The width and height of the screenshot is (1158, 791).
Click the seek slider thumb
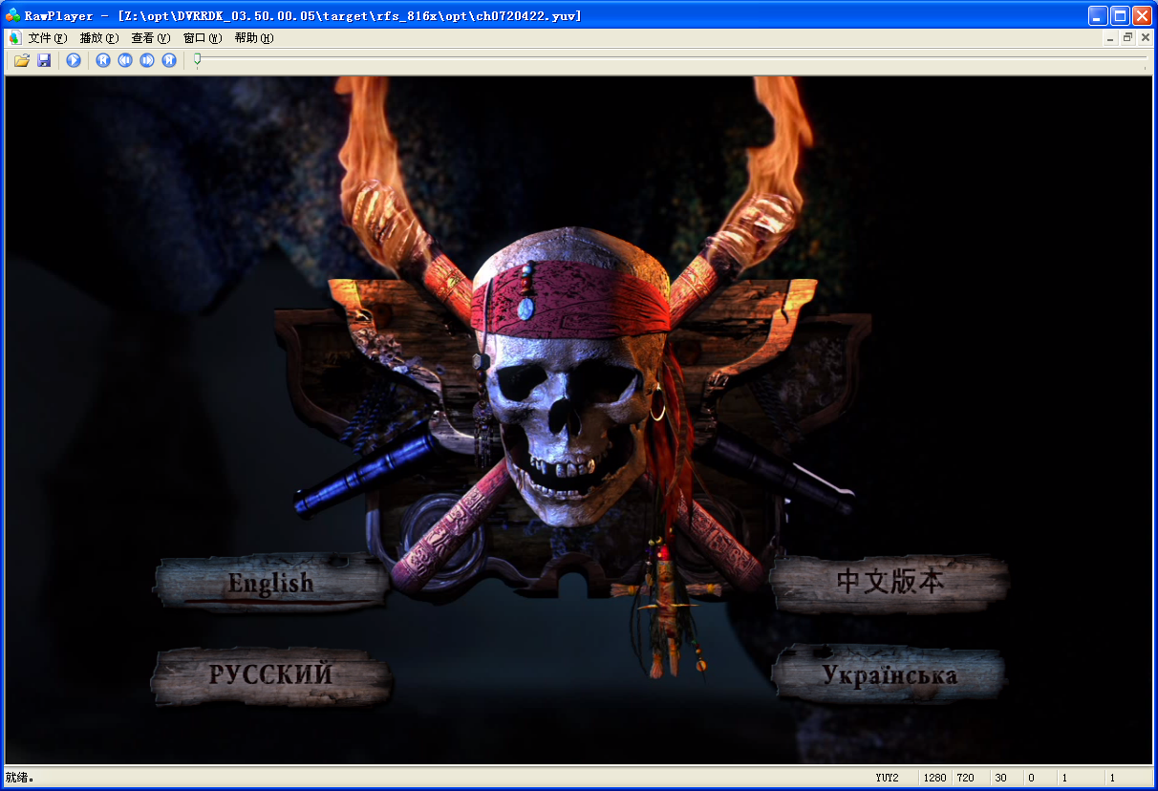point(197,60)
